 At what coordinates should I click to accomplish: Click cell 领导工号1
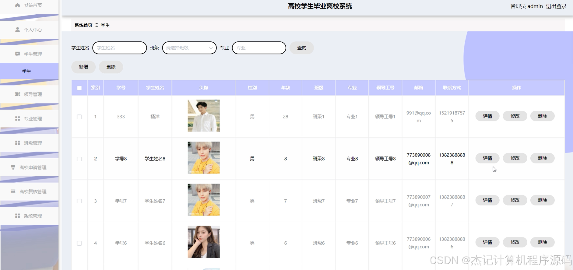[385, 117]
